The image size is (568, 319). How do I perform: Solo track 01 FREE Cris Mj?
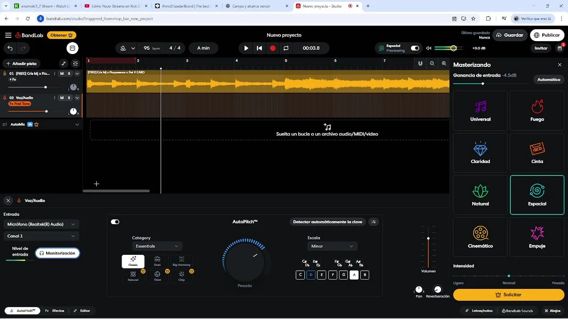coord(69,74)
